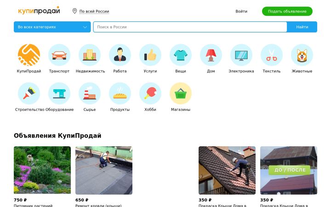The image size is (331, 207).
Task: Open the garden plants listing photo
Action: point(42,170)
